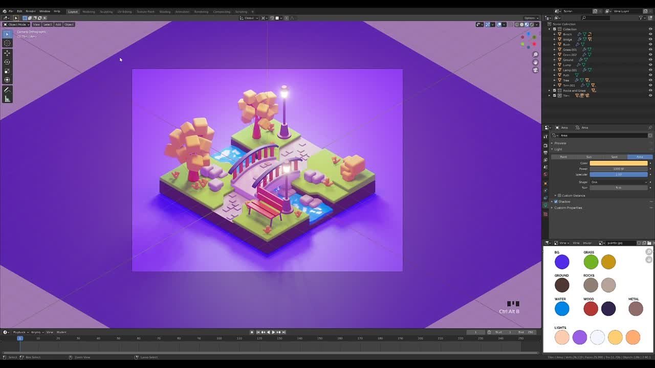
Task: Open the Global transform orientation dropdown
Action: 249,18
